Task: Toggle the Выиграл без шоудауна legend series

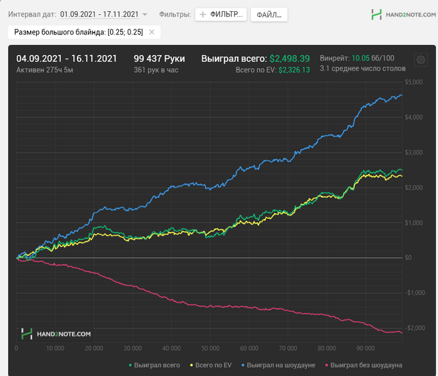Action: (x=364, y=365)
